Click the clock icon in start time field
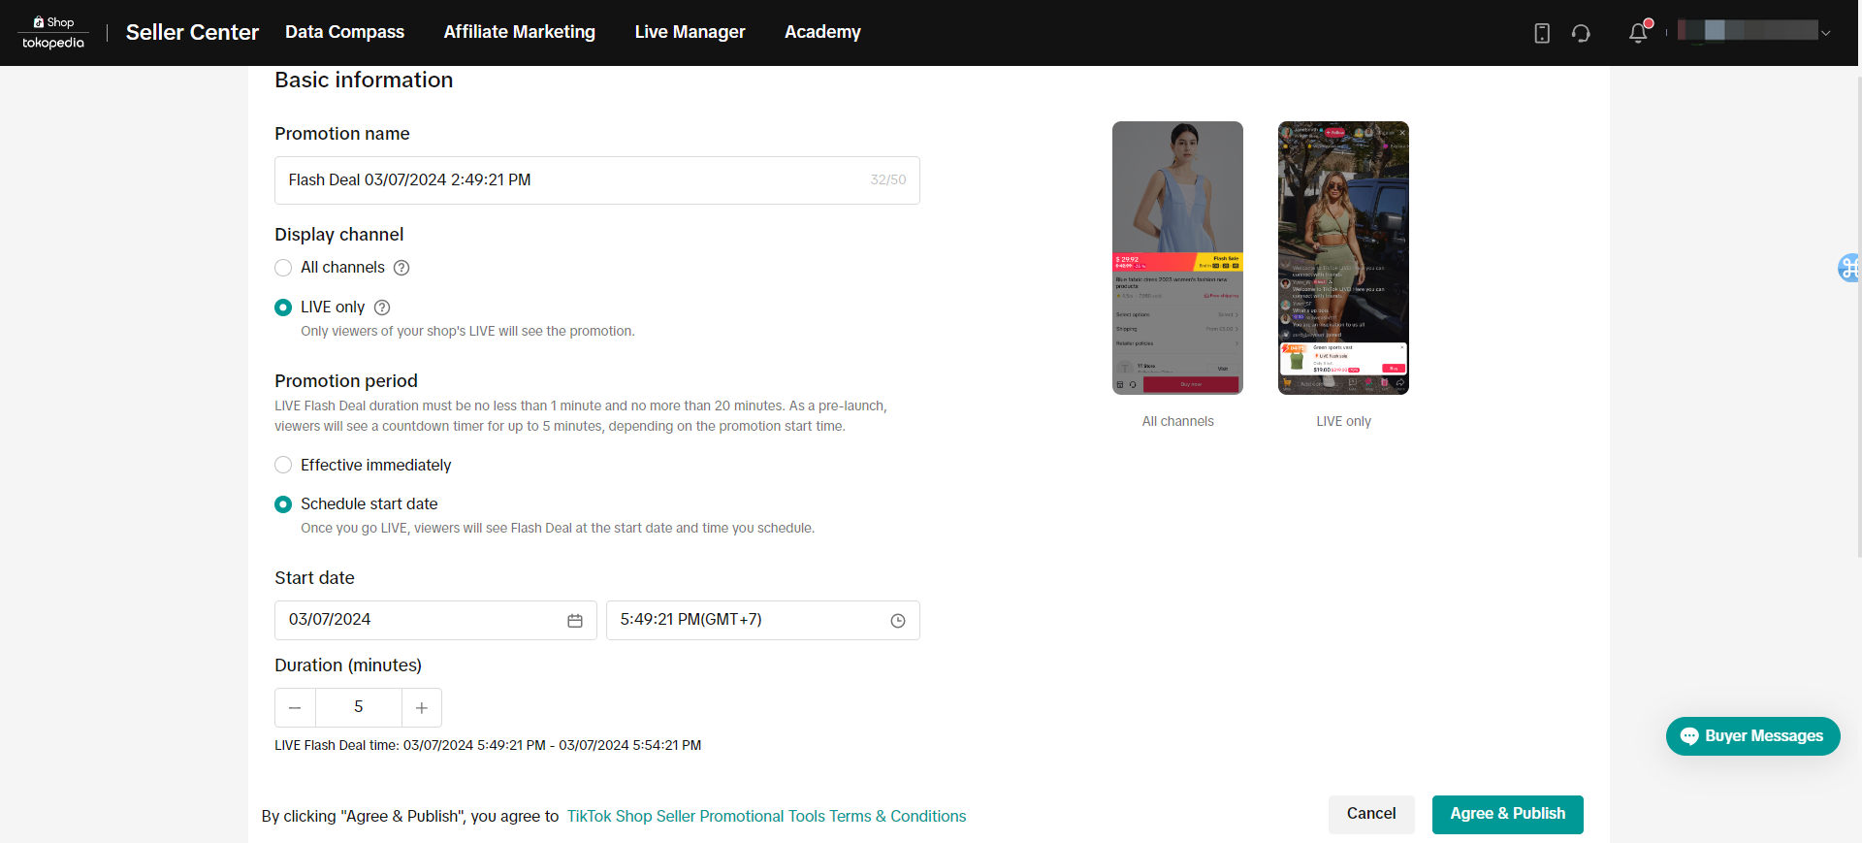 point(898,621)
